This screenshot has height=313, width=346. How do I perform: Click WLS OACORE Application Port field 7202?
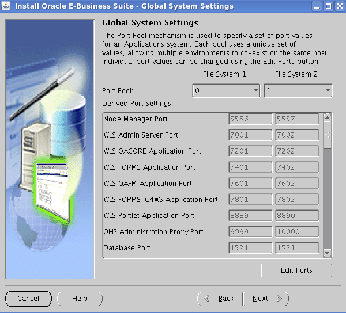tap(297, 151)
